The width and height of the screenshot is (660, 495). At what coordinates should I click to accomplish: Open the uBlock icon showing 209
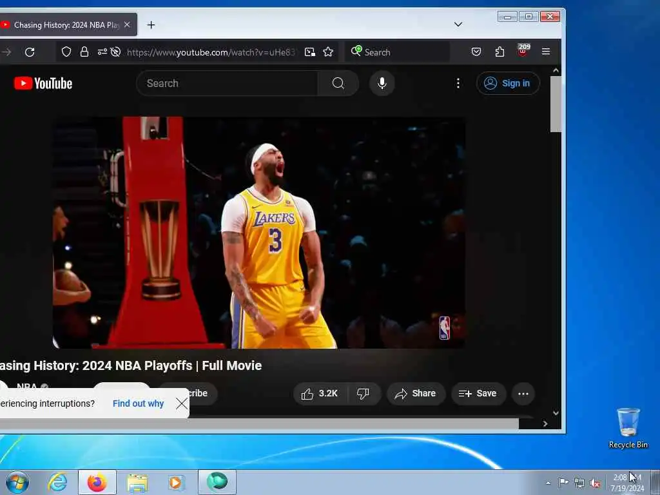coord(523,50)
